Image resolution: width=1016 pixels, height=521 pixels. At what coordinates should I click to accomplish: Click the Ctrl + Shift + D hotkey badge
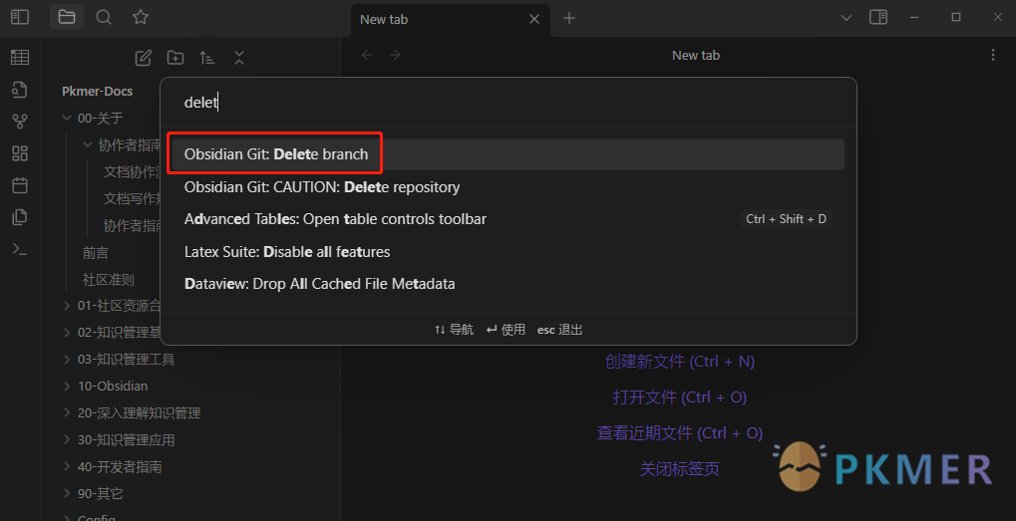pyautogui.click(x=786, y=219)
